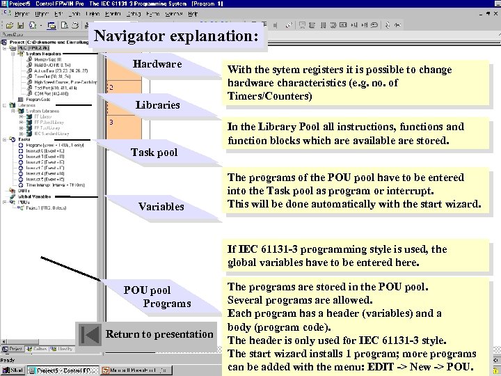Click the save floppy disk toolbar icon
The image size is (501, 376).
click(20, 25)
